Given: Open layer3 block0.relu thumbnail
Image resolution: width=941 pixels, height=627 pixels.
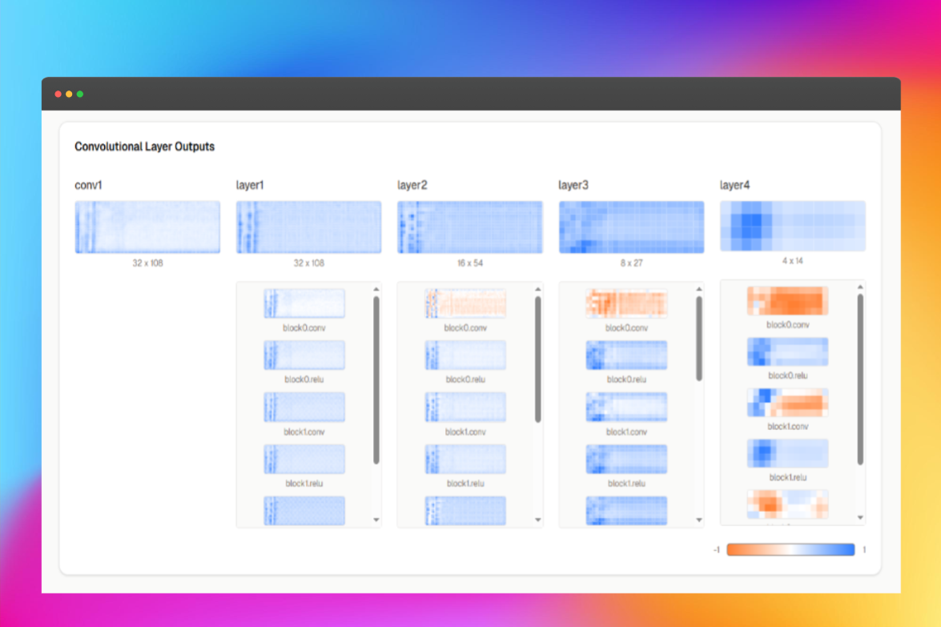Looking at the screenshot, I should 626,355.
